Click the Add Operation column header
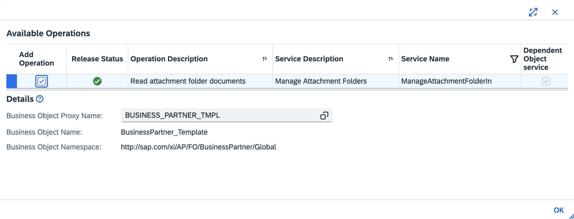This screenshot has height=219, width=574. point(37,59)
